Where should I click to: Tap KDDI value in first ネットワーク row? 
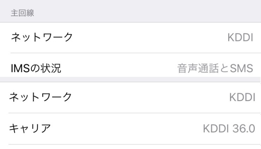click(240, 37)
